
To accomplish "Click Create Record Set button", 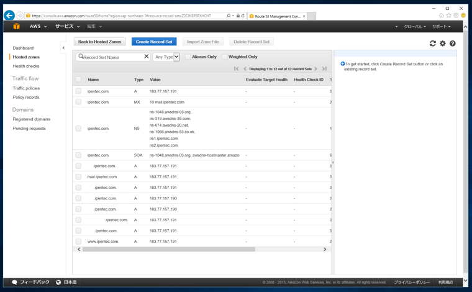I will pos(154,42).
